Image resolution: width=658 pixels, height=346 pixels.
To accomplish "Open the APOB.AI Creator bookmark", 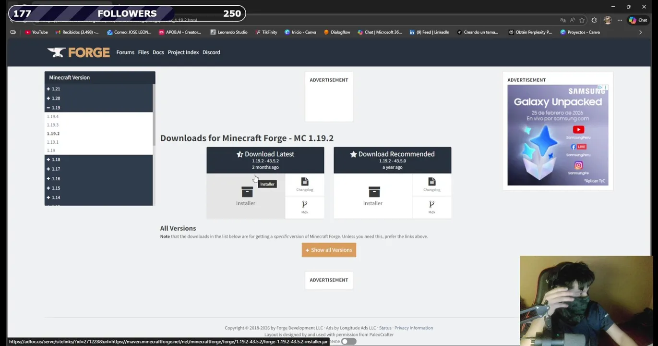I will [180, 32].
